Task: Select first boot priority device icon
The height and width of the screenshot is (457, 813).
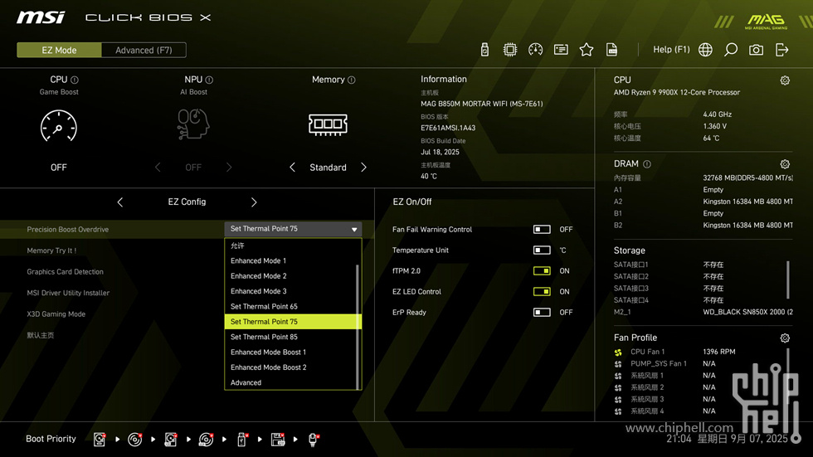Action: click(100, 440)
